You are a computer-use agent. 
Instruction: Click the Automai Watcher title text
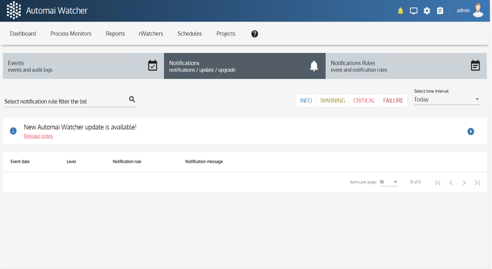(57, 10)
